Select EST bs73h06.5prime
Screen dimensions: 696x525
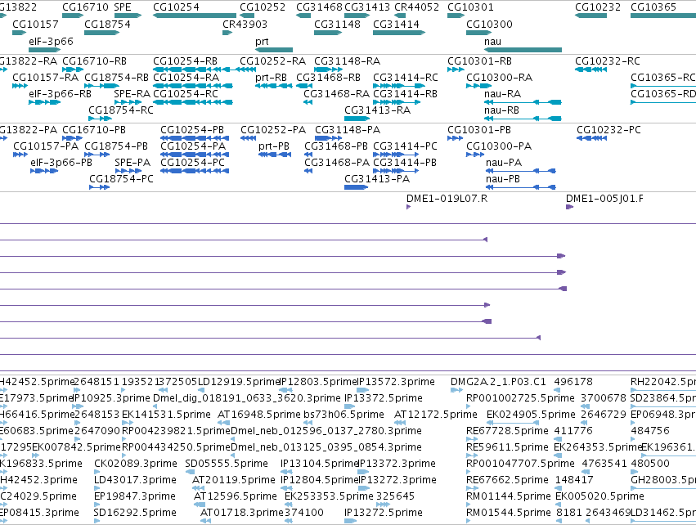pyautogui.click(x=344, y=415)
